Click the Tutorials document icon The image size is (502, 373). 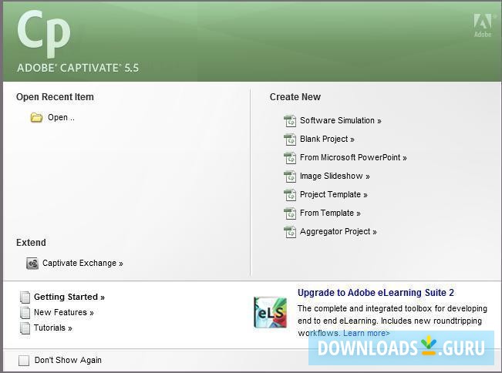click(25, 328)
